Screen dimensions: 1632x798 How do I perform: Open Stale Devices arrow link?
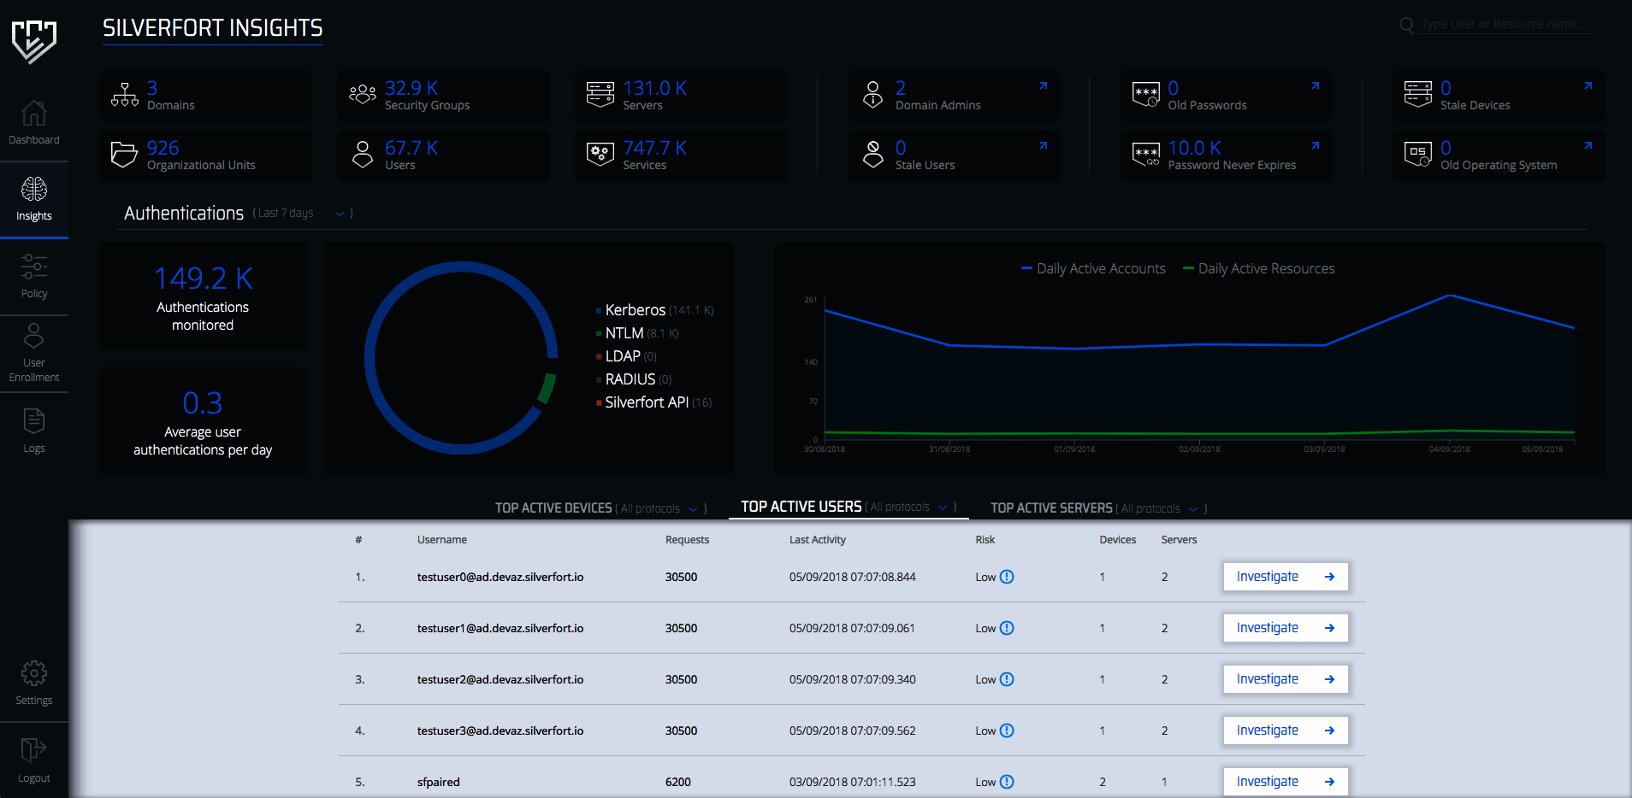point(1588,86)
